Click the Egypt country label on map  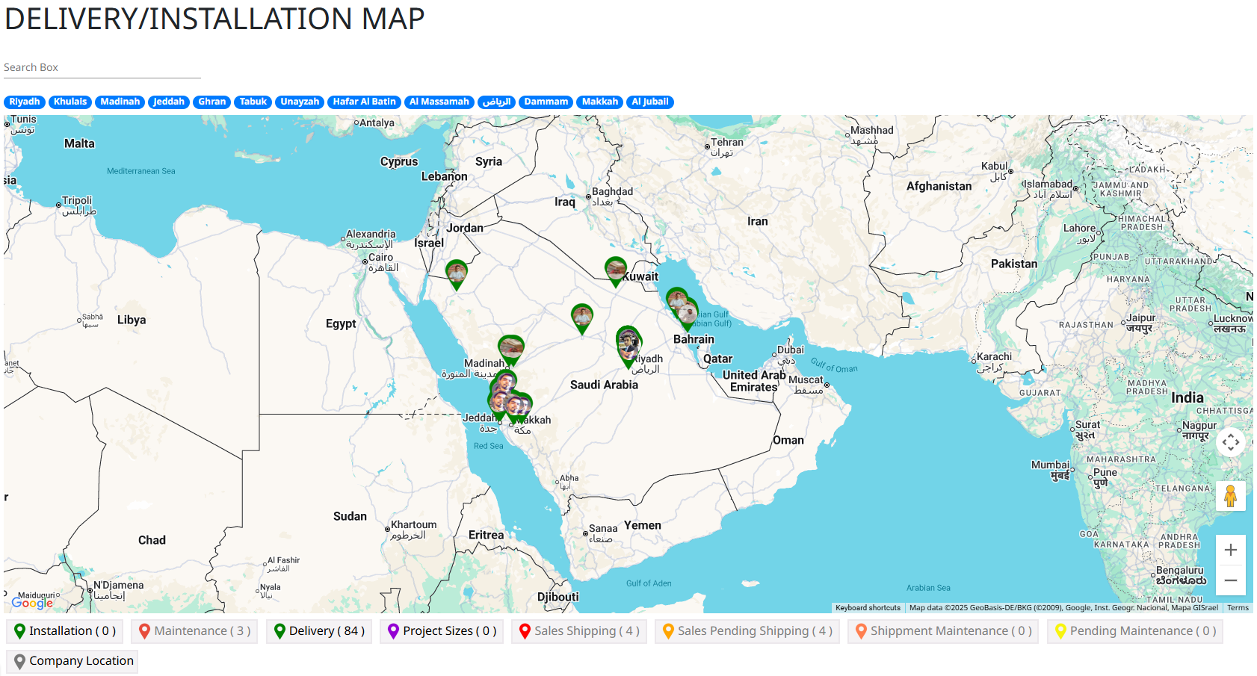pyautogui.click(x=341, y=323)
